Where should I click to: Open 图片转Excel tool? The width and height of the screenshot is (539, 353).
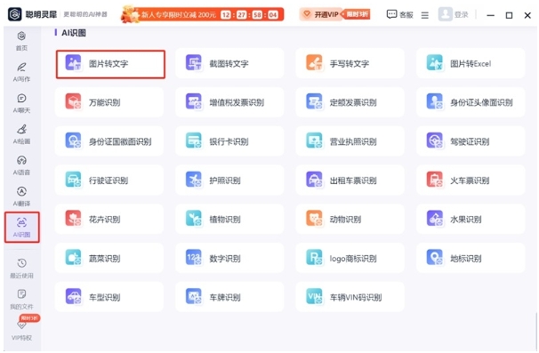(471, 64)
